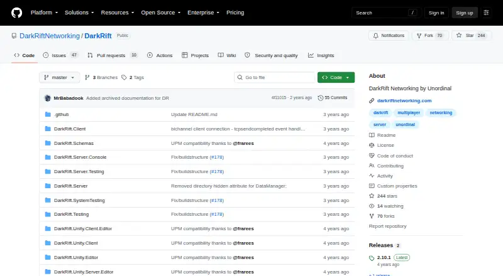Open the DarkRift.Unity.Client.Editor folder
503x276 pixels.
click(83, 228)
